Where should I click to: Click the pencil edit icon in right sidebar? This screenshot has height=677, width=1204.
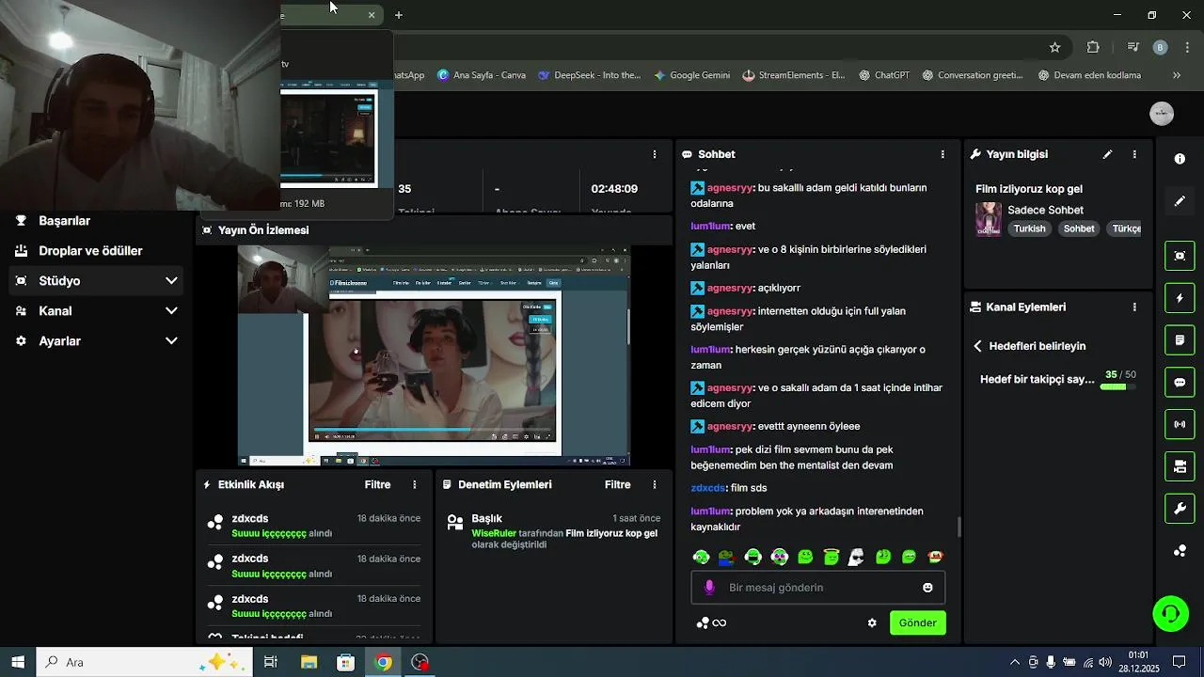coord(1180,200)
